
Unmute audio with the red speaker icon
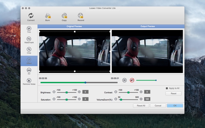(x=132, y=80)
